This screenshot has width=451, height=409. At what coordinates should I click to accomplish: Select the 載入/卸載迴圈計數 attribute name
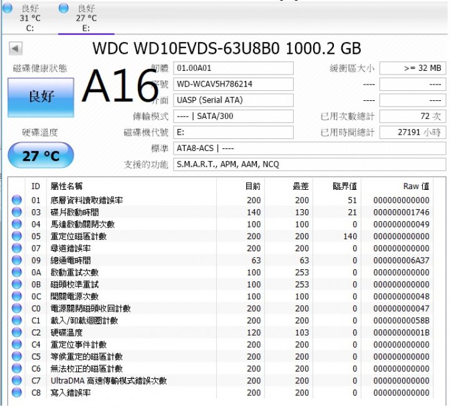coord(85,321)
